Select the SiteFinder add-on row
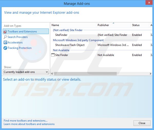 click(102, 35)
